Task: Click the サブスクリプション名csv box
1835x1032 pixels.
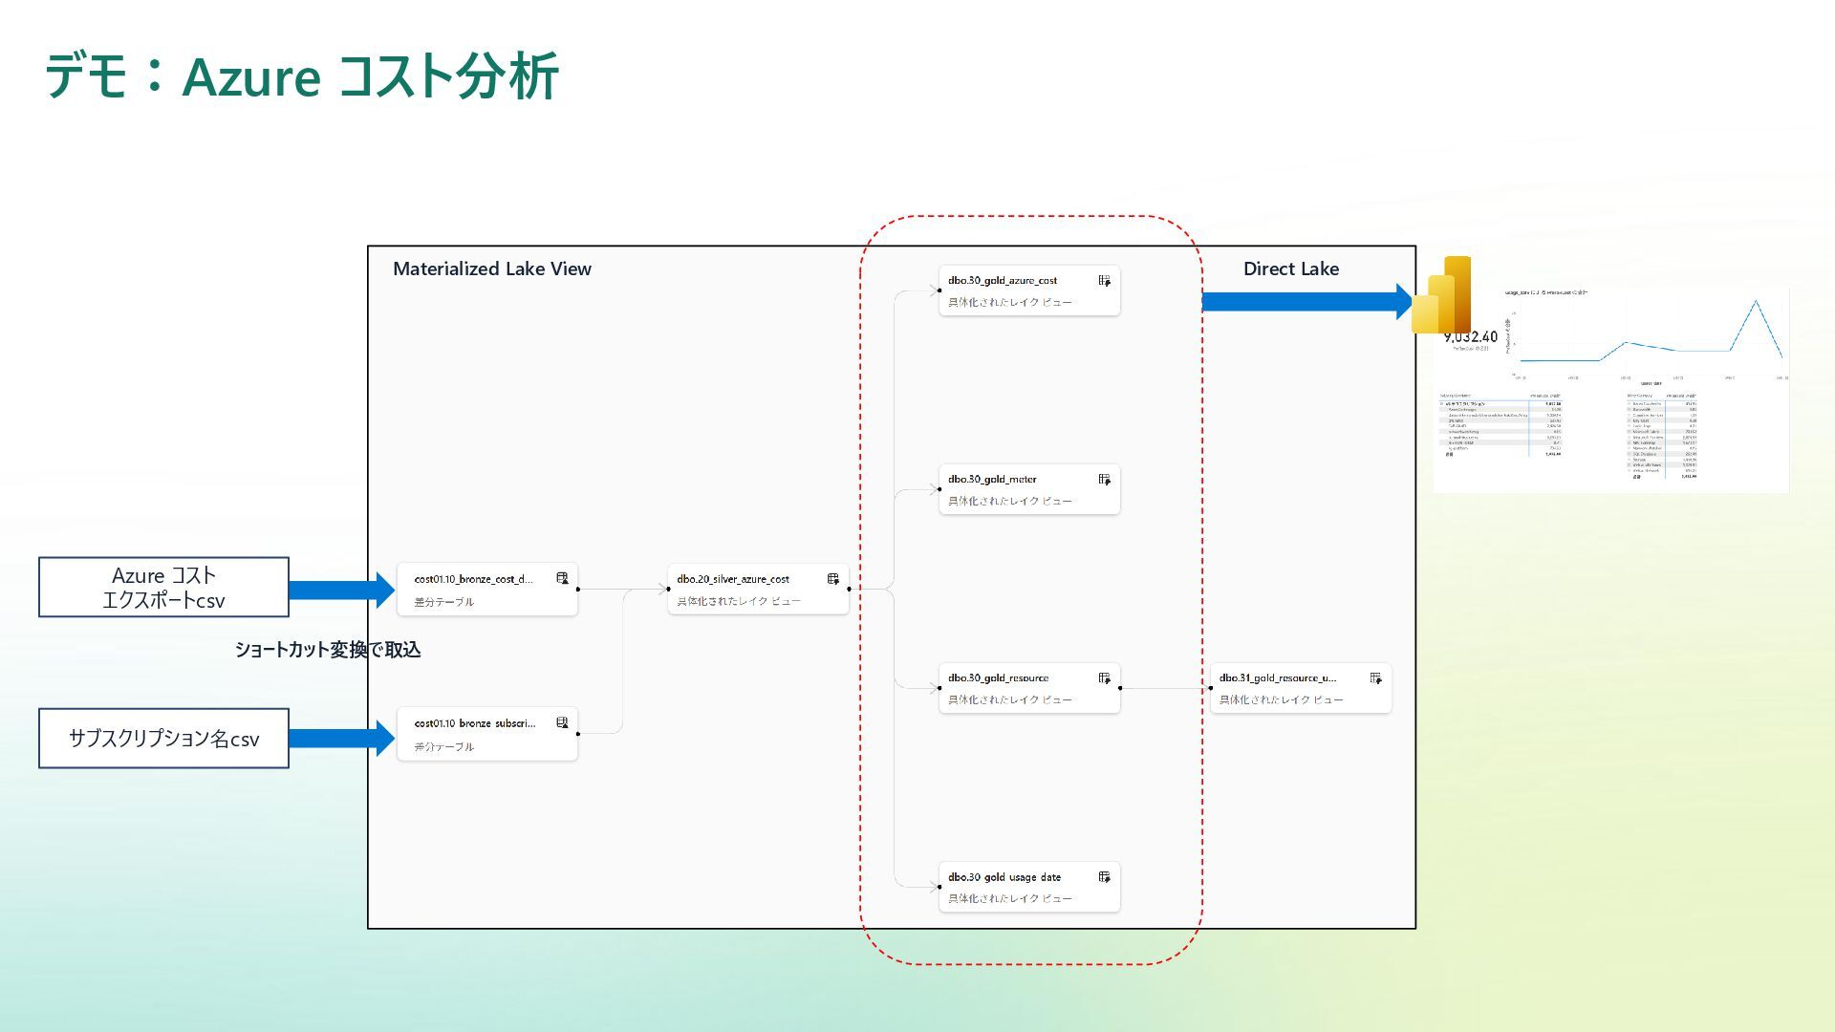Action: (x=163, y=738)
